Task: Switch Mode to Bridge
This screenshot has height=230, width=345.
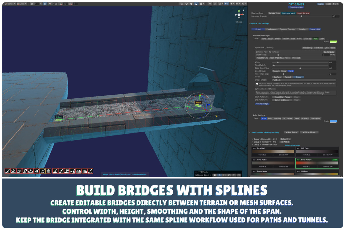Action: (x=299, y=77)
